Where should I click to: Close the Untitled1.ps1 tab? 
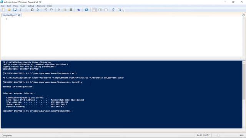[19, 15]
